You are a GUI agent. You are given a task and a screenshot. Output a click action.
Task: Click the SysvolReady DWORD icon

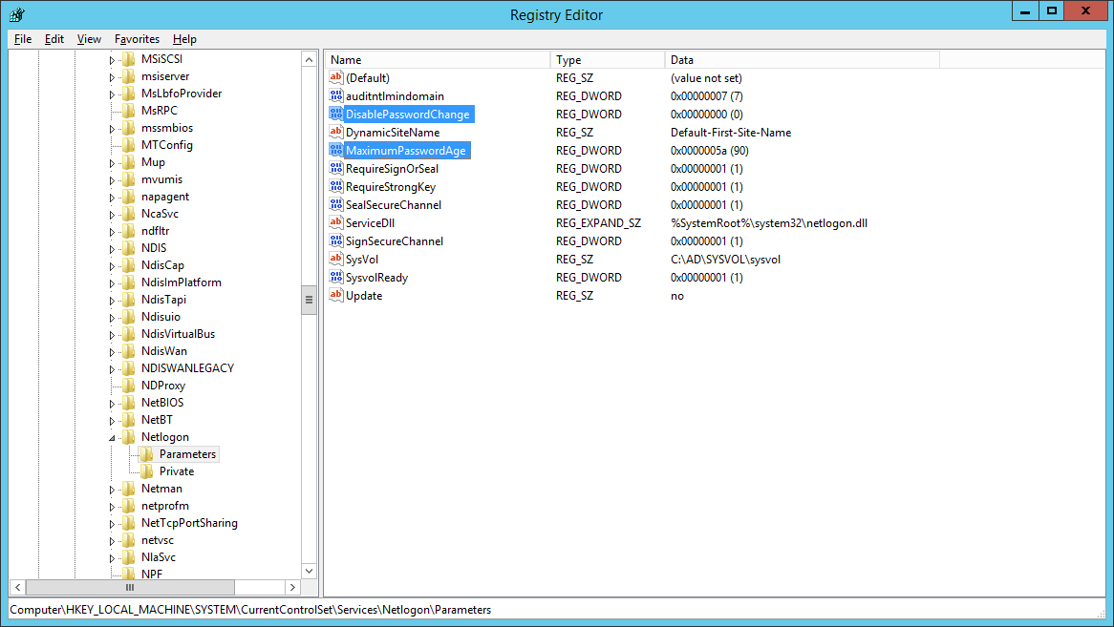[336, 278]
